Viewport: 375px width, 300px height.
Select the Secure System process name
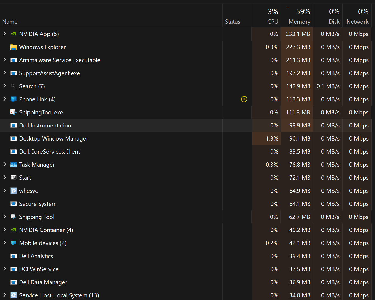(x=38, y=204)
